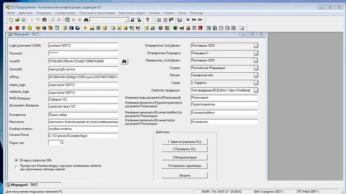
Task: Click the binoculars Find icon in main toolbar
Action: tap(86, 20)
